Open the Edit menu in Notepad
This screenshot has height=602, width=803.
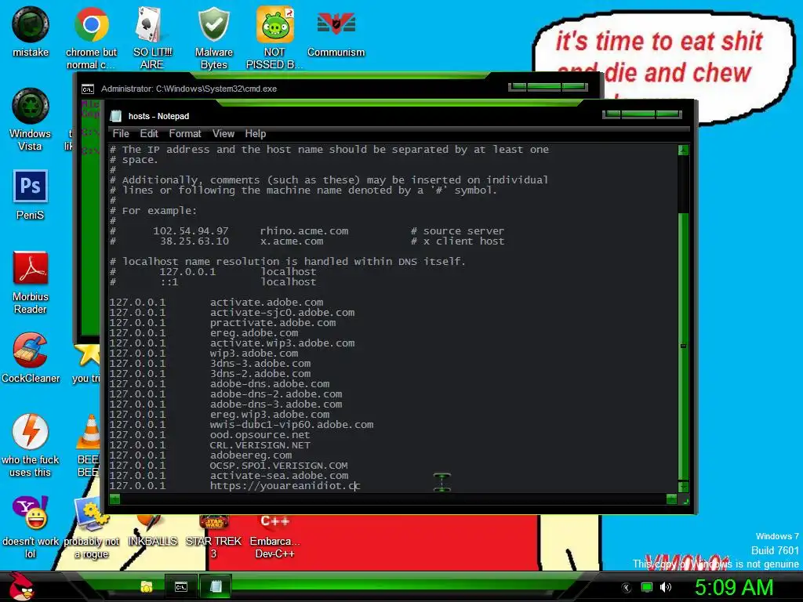click(x=149, y=133)
